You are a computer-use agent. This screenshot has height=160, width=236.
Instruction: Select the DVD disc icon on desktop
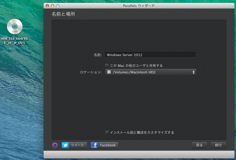tap(14, 27)
